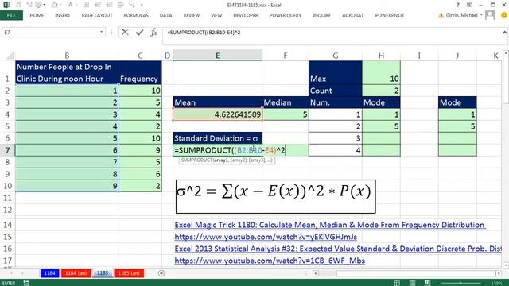Click the font color A icon in Quick Access Toolbar

(x=70, y=5)
